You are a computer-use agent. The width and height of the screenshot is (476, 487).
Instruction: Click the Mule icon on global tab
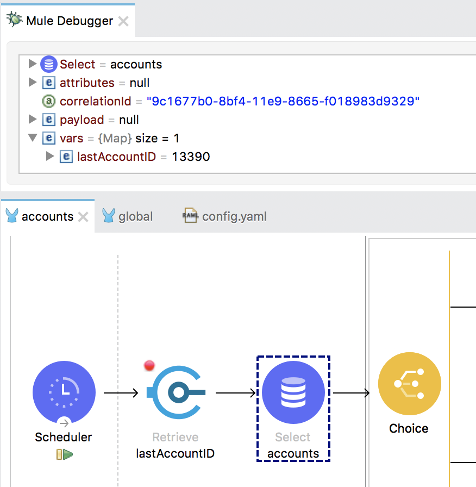(109, 215)
